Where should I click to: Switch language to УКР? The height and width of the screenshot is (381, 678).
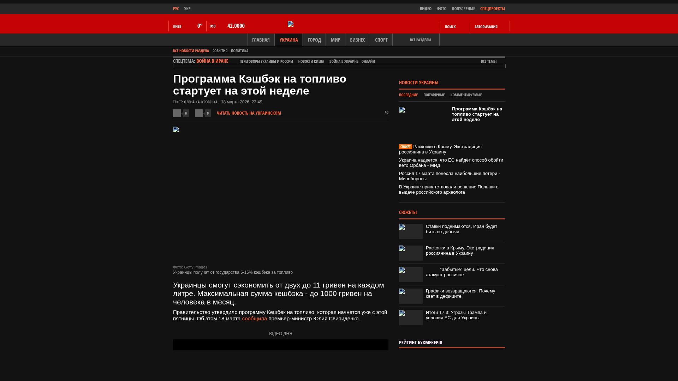click(187, 9)
